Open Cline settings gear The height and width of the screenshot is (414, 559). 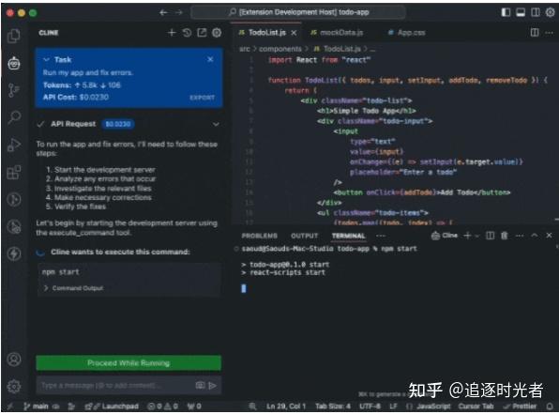click(217, 33)
